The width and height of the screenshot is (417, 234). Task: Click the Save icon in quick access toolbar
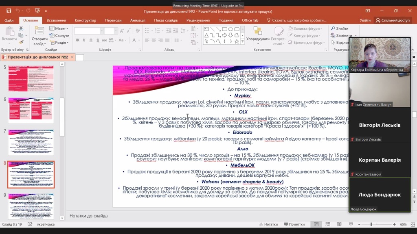[9, 11]
